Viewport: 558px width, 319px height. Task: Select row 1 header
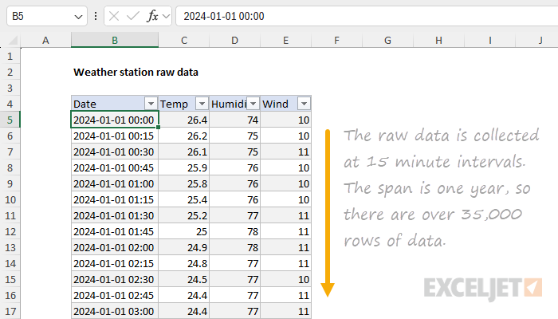point(10,56)
